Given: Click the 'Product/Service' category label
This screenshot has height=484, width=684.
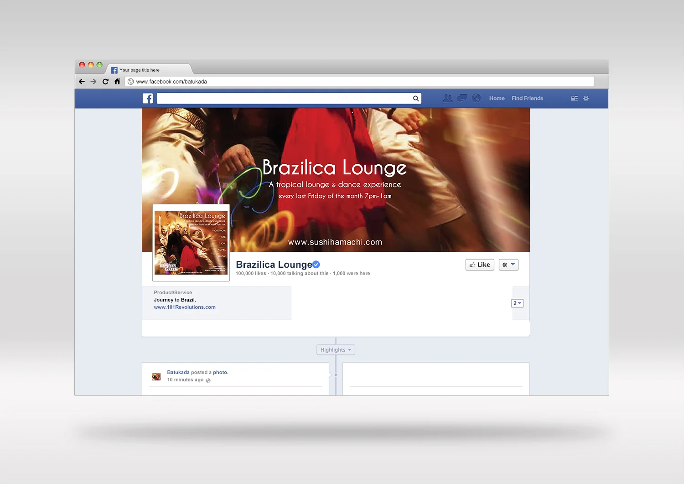Looking at the screenshot, I should 173,292.
